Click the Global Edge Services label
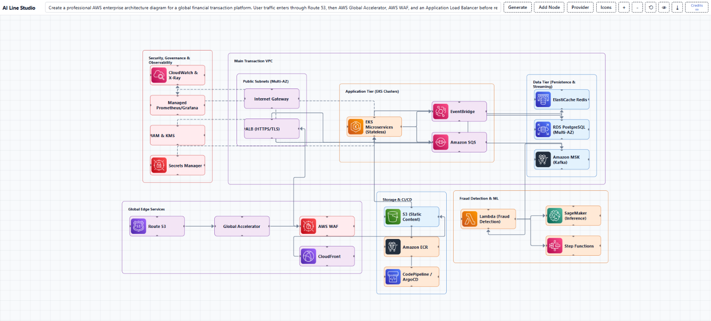This screenshot has height=321, width=711. (146, 209)
